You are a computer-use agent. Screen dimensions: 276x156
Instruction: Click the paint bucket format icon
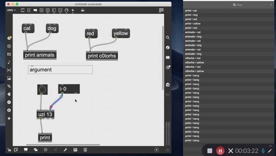(82, 10)
